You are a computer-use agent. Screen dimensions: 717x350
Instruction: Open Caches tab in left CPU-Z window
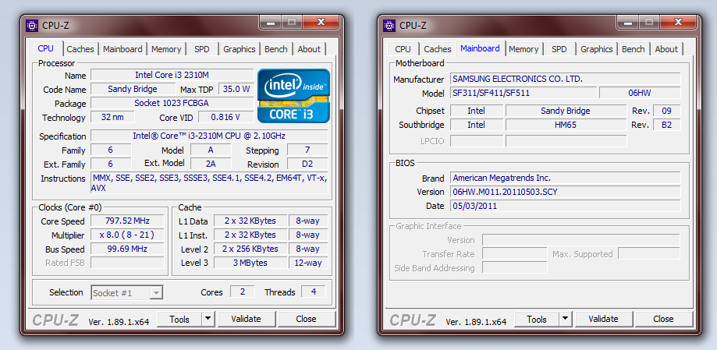(x=80, y=49)
